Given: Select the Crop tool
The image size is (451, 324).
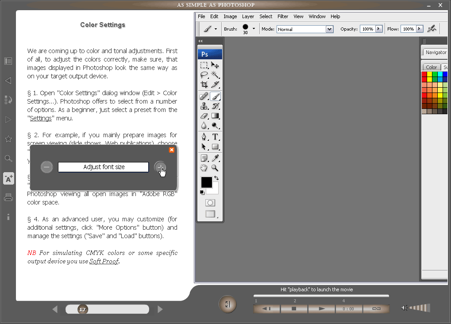Looking at the screenshot, I should tap(204, 85).
